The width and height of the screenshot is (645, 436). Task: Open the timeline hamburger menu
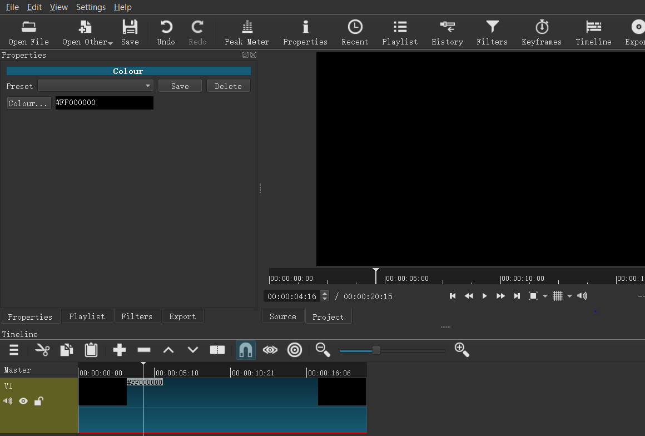14,350
